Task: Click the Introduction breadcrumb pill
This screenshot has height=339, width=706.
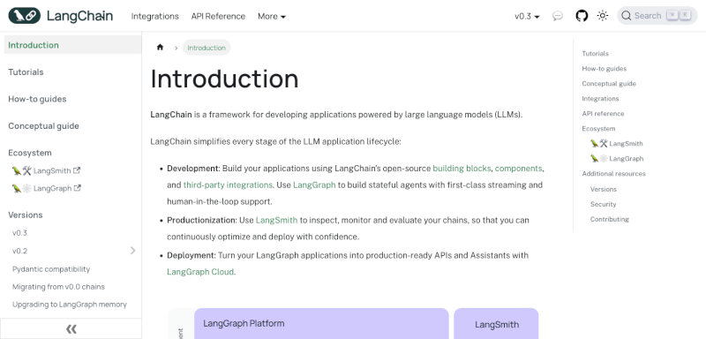Action: [207, 48]
